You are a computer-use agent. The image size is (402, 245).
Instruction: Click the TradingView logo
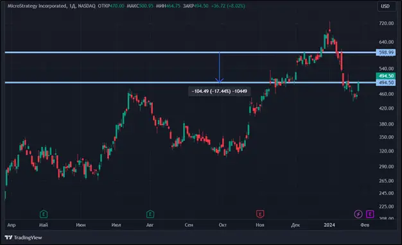pyautogui.click(x=8, y=237)
